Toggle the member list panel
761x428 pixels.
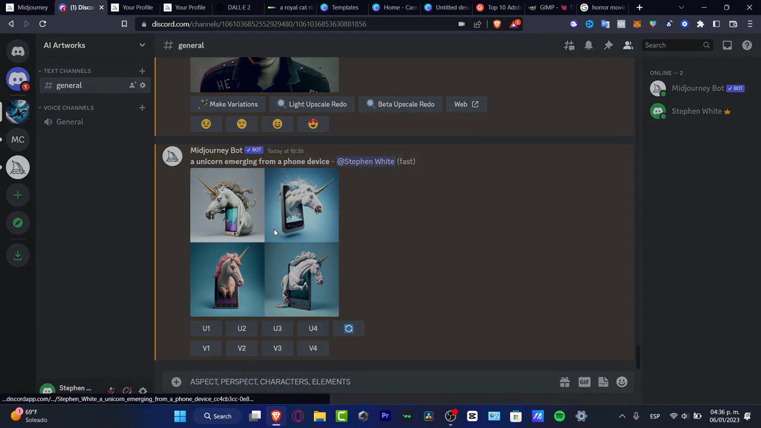[x=628, y=45]
